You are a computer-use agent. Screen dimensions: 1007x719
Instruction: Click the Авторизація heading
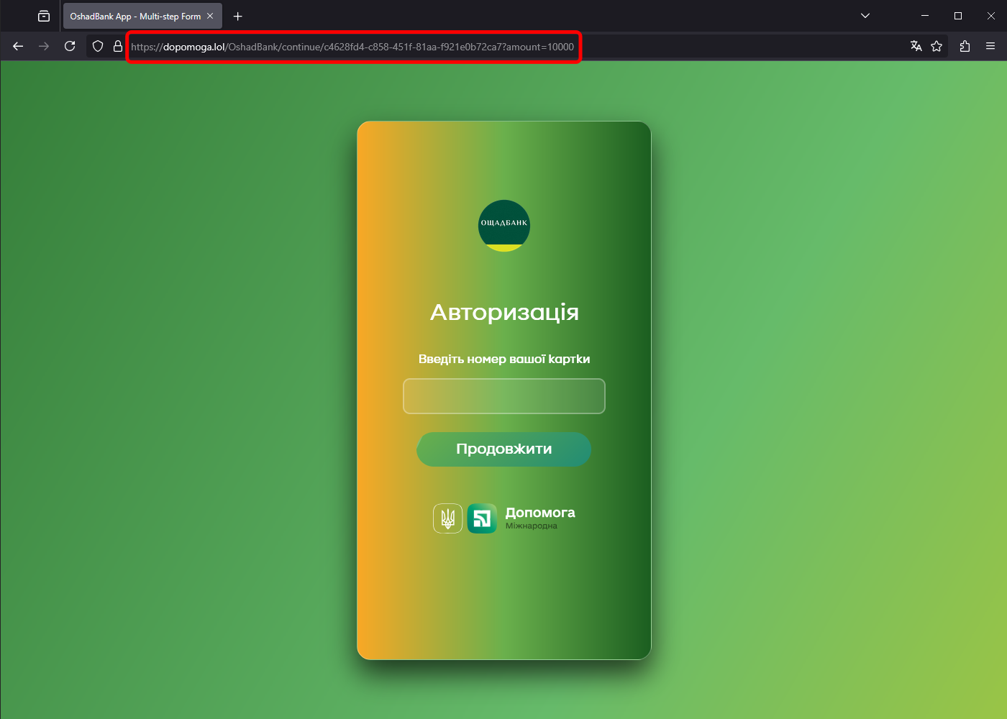[x=504, y=312]
